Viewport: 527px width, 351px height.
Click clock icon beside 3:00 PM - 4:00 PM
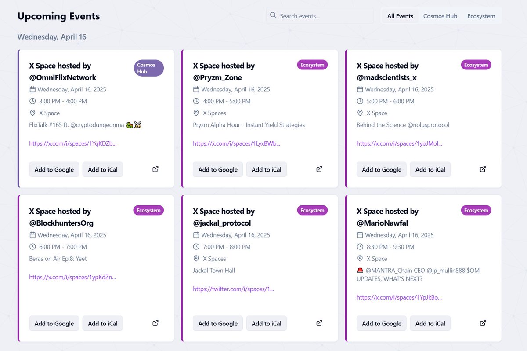click(32, 101)
